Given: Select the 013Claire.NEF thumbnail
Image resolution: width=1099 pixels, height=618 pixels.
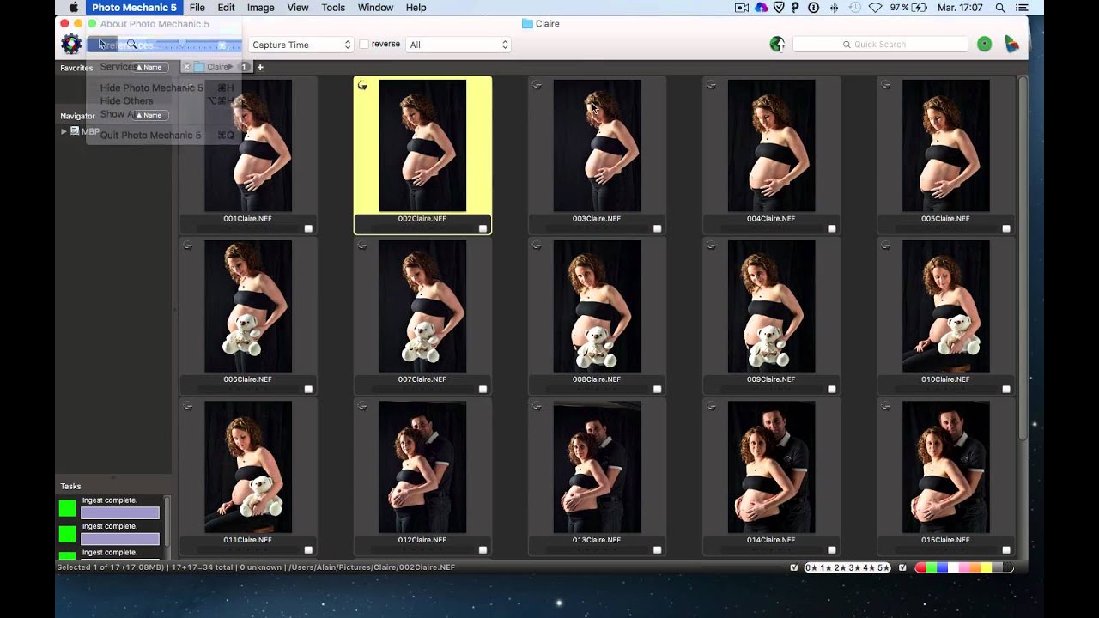Looking at the screenshot, I should click(597, 467).
